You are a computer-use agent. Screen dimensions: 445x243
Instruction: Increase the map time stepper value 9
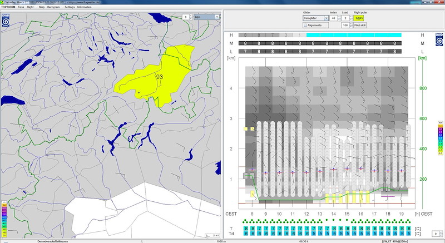point(191,16)
